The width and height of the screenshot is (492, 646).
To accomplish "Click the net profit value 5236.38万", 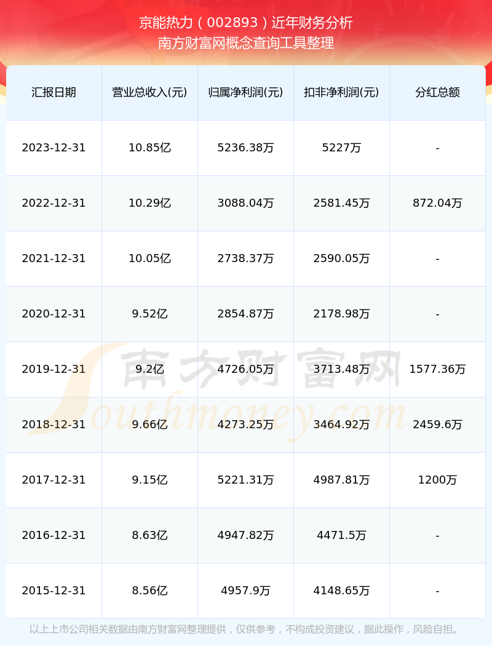I will 246,148.
